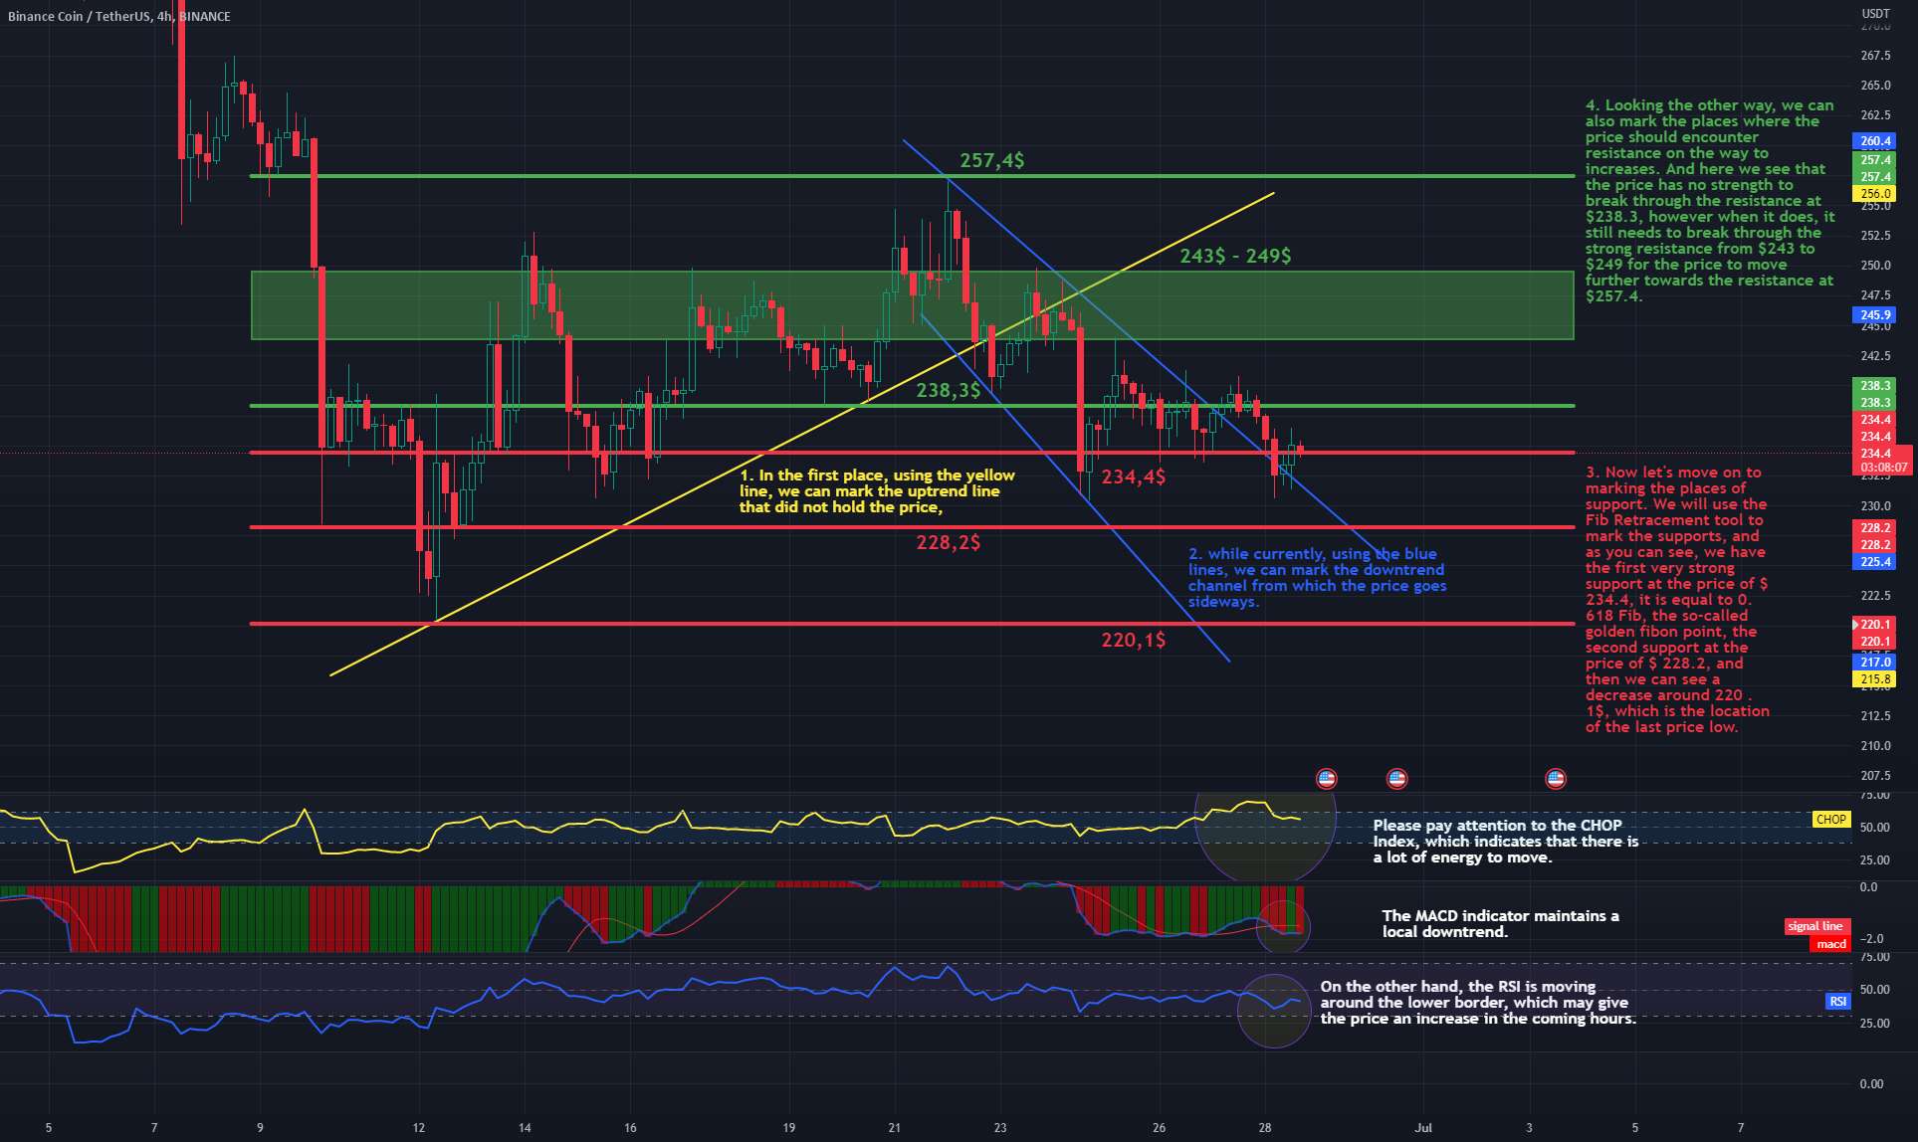Click the '243$ - 249$' zone label
This screenshot has width=1918, height=1142.
[x=1235, y=256]
